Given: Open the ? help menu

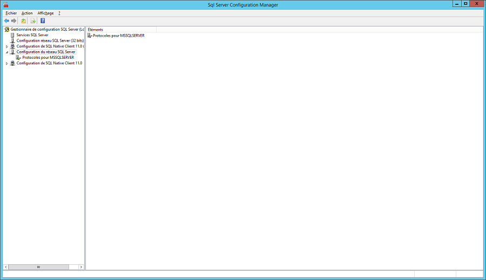Looking at the screenshot, I should (59, 13).
